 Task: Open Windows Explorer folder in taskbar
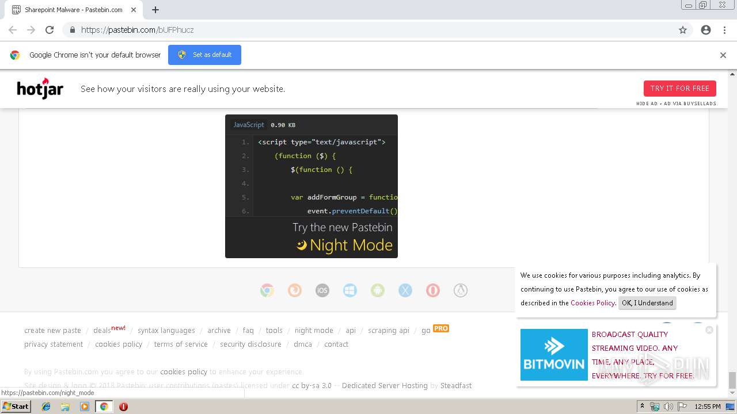(65, 407)
